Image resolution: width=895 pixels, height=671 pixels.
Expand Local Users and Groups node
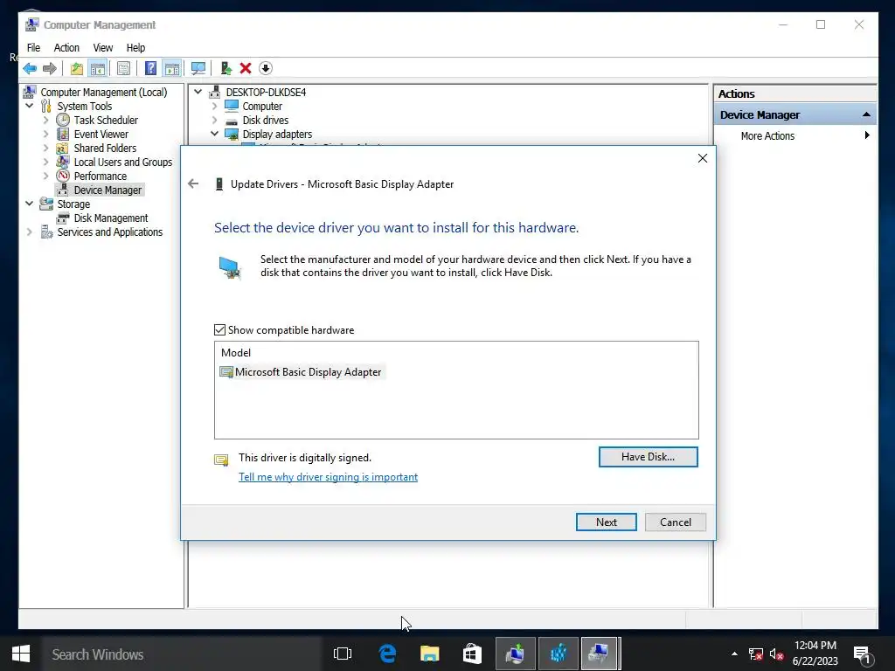[46, 162]
